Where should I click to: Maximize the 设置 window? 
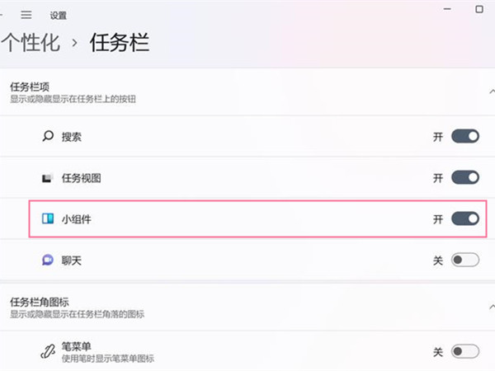pyautogui.click(x=479, y=9)
